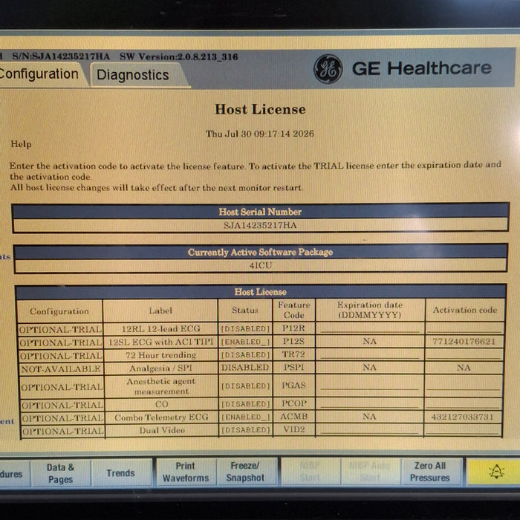This screenshot has height=520, width=520.
Task: Open the Trends button
Action: (120, 473)
